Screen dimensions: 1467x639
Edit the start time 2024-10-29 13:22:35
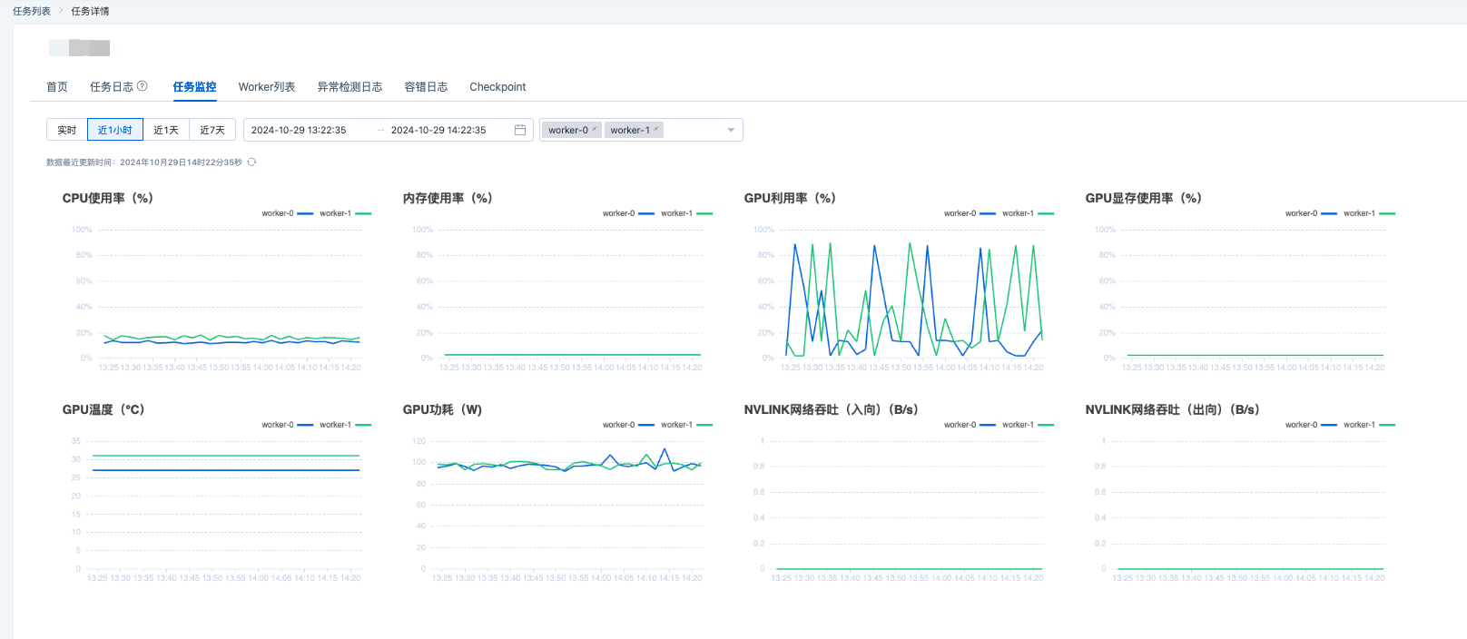(299, 130)
